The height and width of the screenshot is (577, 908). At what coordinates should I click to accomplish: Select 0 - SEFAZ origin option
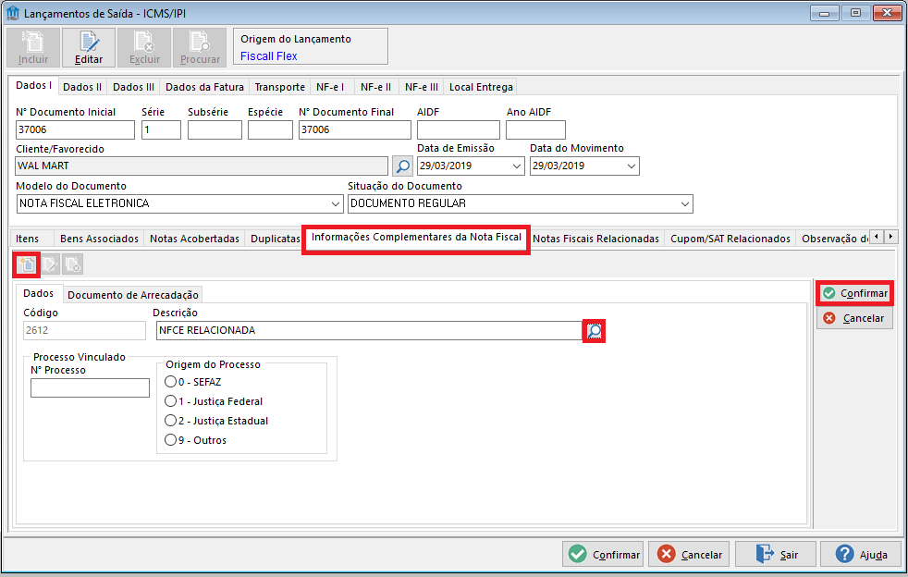point(170,382)
